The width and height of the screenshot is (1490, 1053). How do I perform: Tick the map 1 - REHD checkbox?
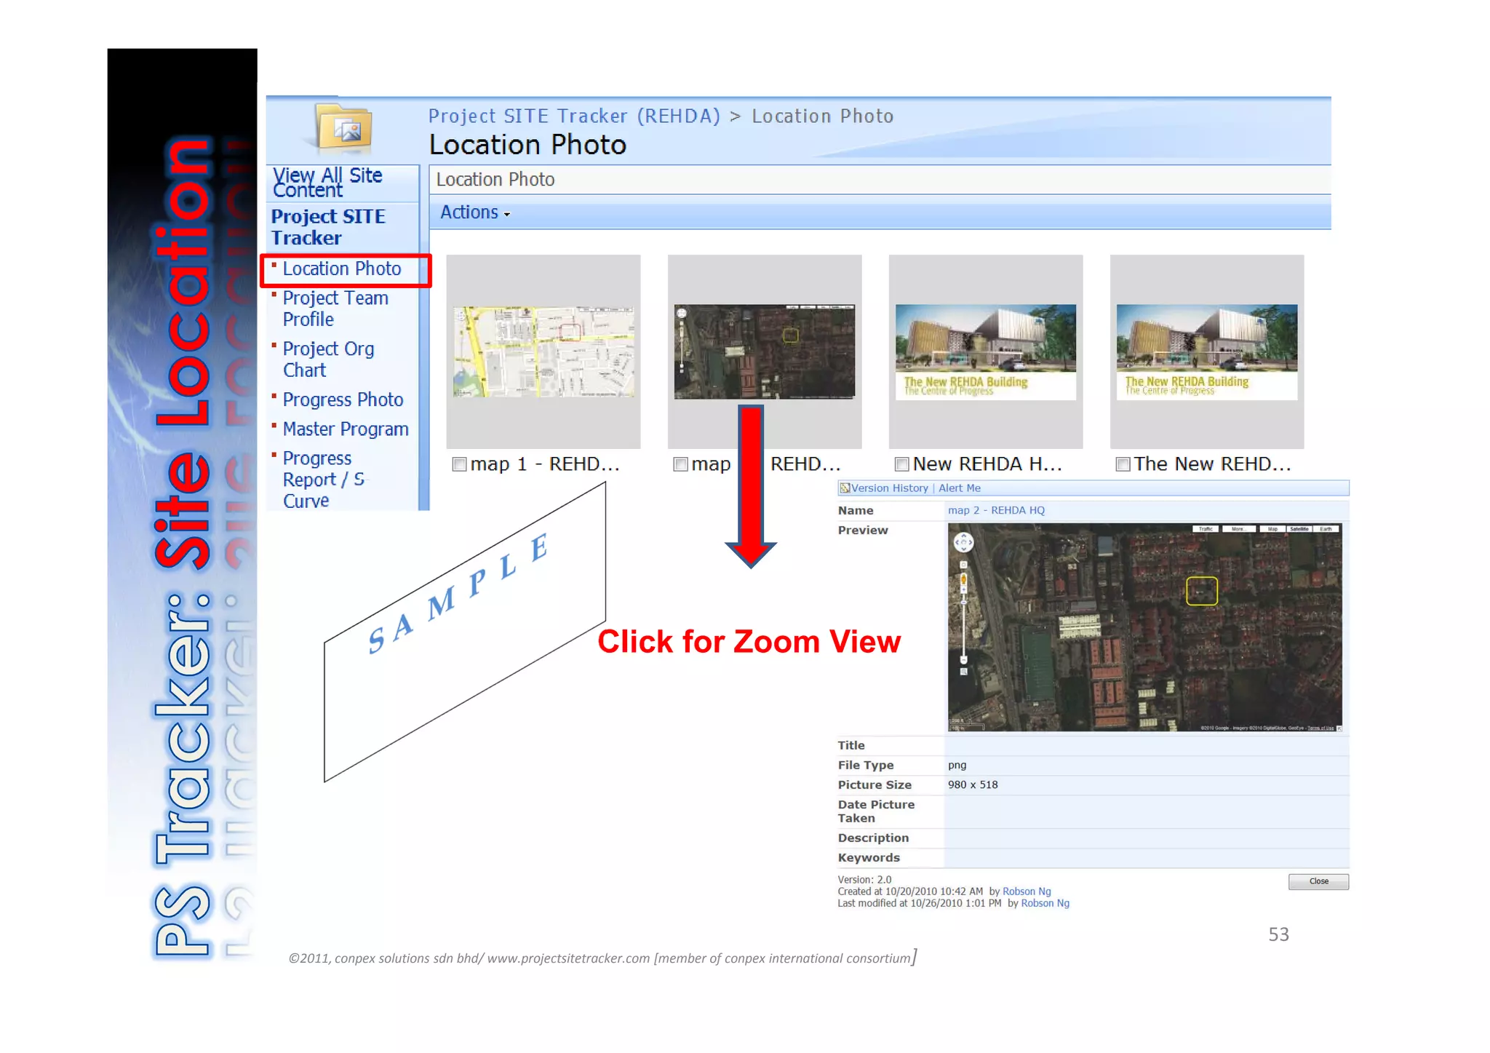[x=459, y=464]
